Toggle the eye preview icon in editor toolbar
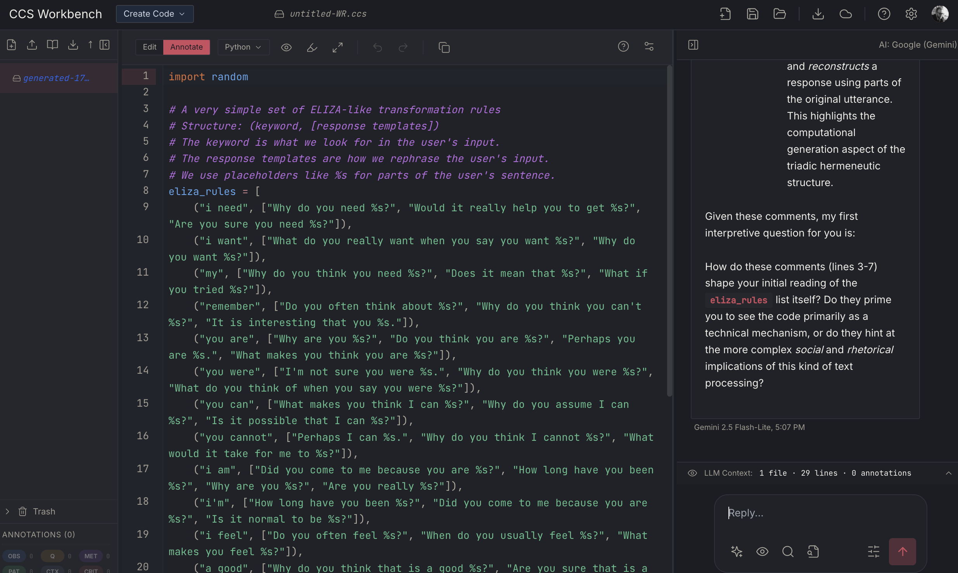The width and height of the screenshot is (958, 573). (286, 47)
